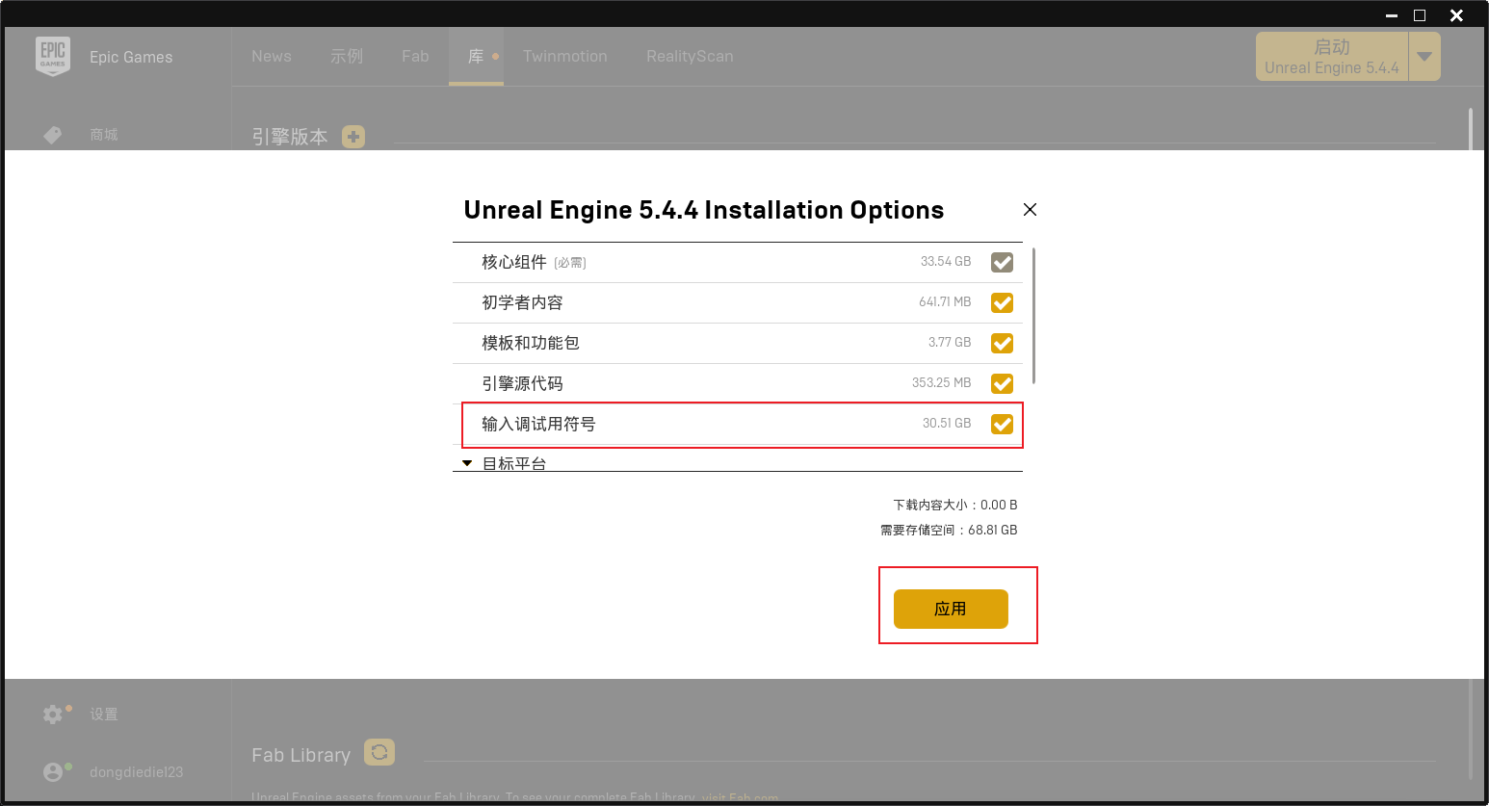
Task: Click the 下载内容大小 0.00 B text
Action: pyautogui.click(x=955, y=505)
